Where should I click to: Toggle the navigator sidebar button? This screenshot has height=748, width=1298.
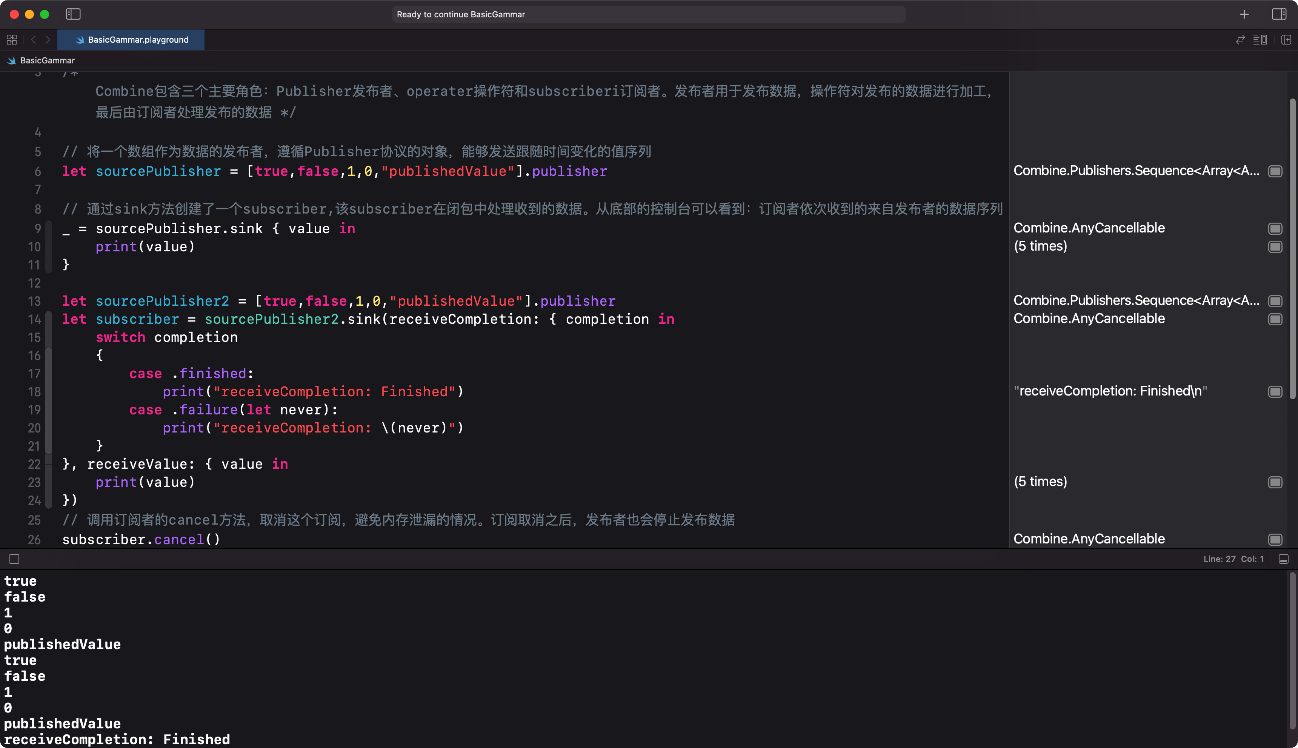point(73,14)
